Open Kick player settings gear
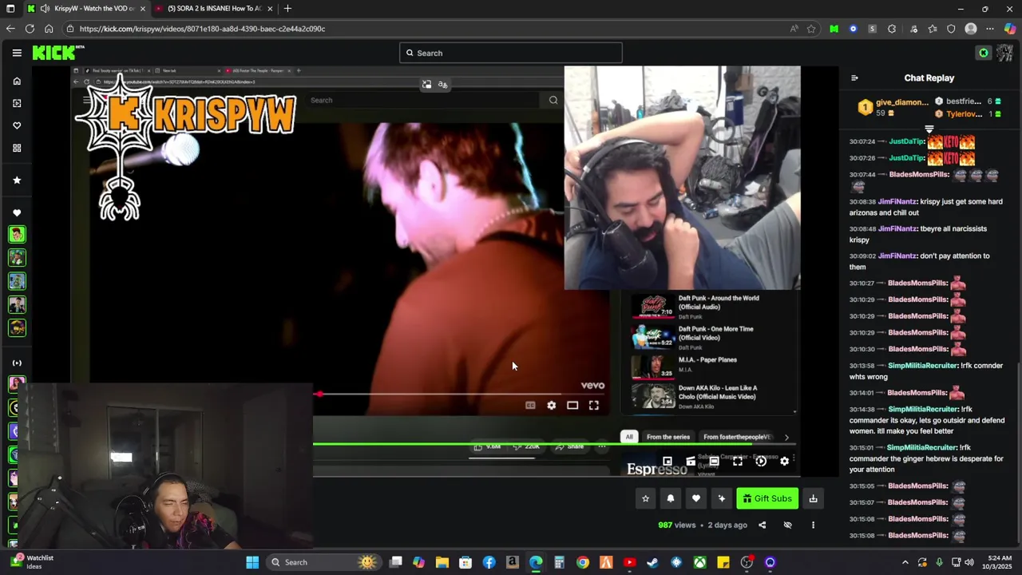The image size is (1022, 575). point(784,461)
